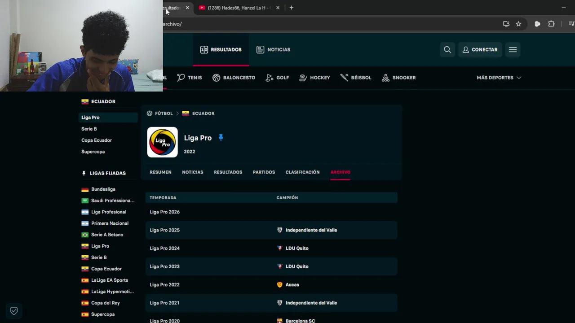Open the Noticias header tab
Viewport: 575px width, 323px height.
[x=273, y=50]
